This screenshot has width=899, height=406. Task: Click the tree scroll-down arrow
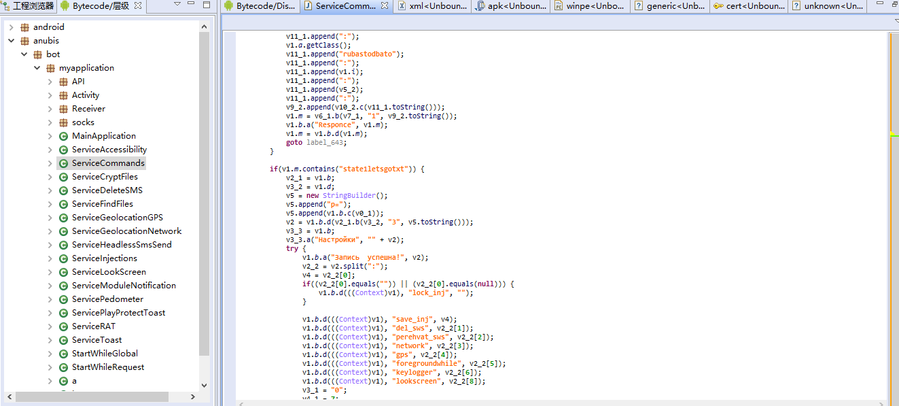(x=205, y=386)
